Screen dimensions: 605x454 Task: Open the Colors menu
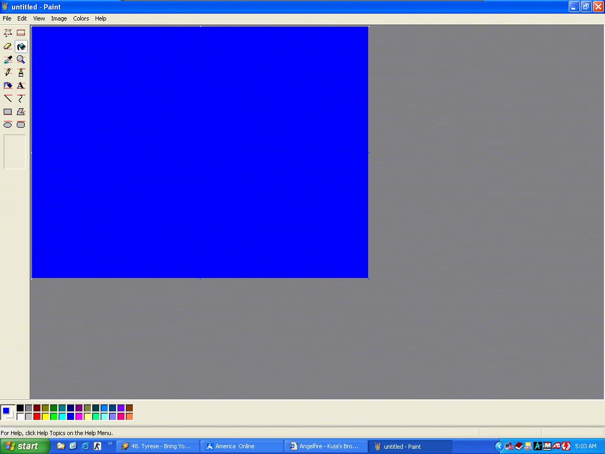coord(81,18)
